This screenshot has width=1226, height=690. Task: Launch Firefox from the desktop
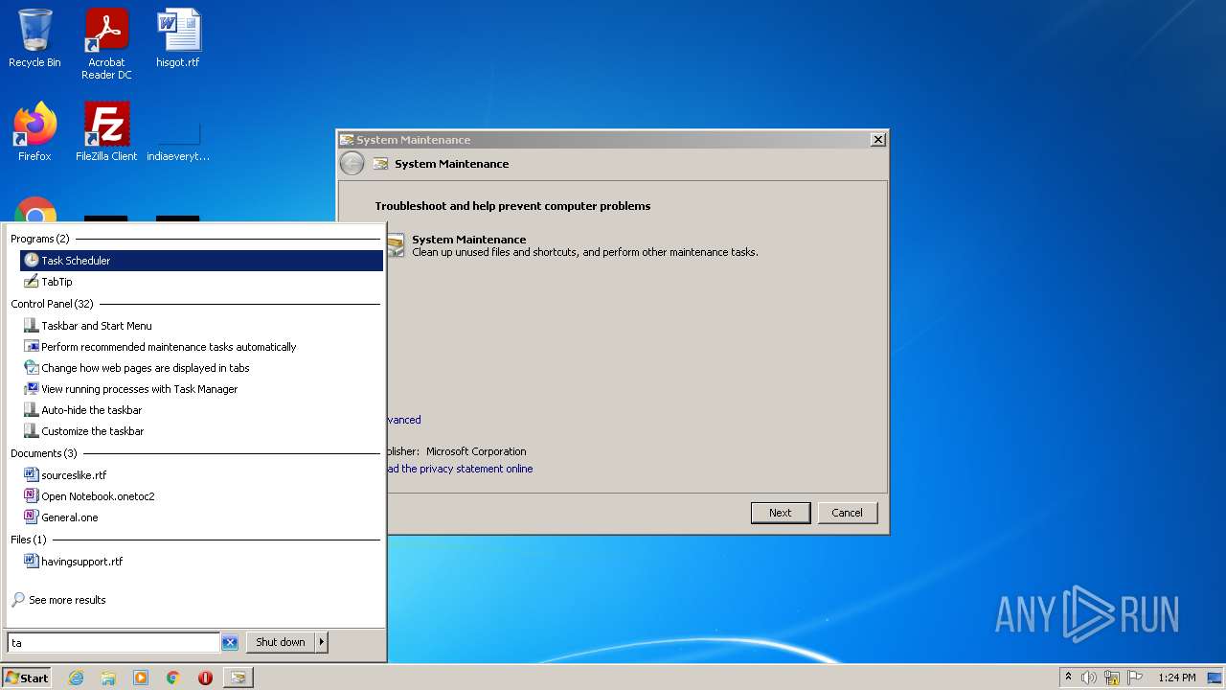(34, 132)
